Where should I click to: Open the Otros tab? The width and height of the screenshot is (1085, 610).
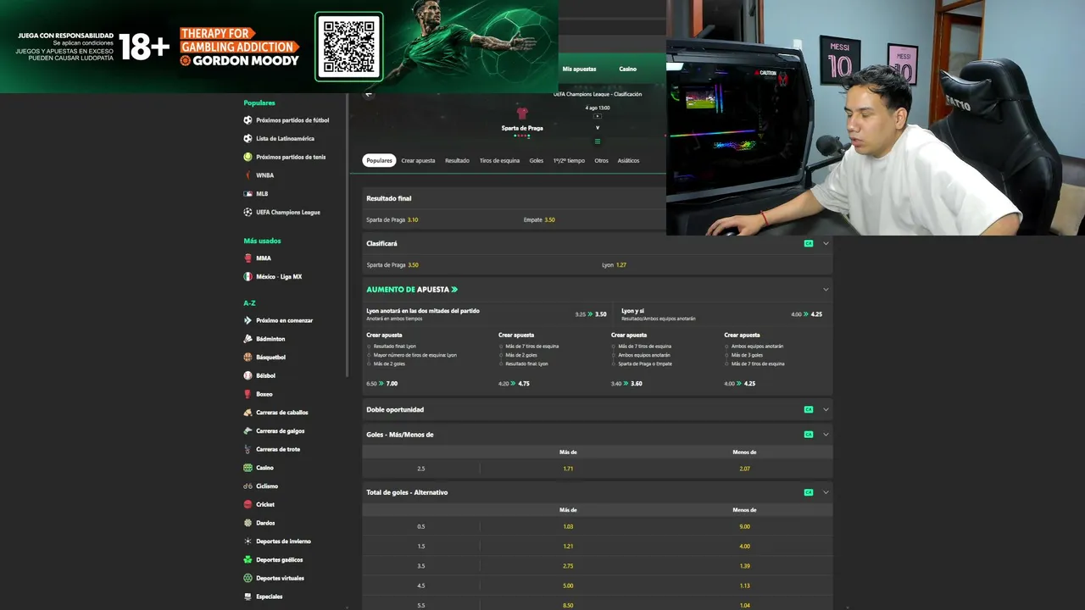[x=601, y=161]
